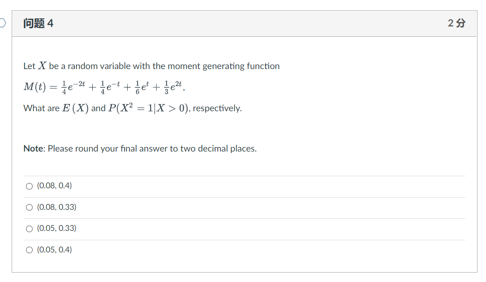Click the M(t) symbol starting the formula
The width and height of the screenshot is (486, 282).
35,87
